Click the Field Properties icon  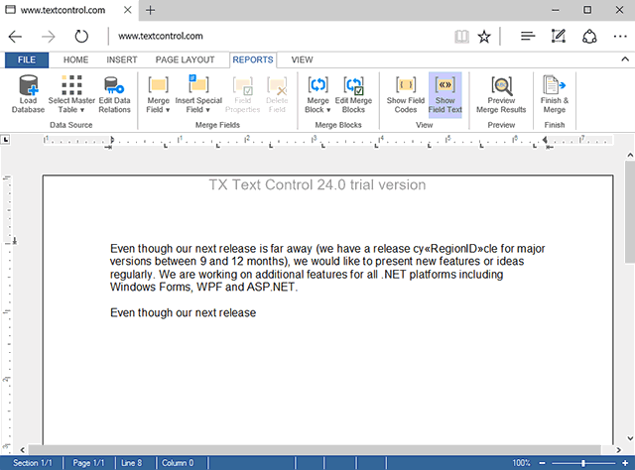click(242, 95)
